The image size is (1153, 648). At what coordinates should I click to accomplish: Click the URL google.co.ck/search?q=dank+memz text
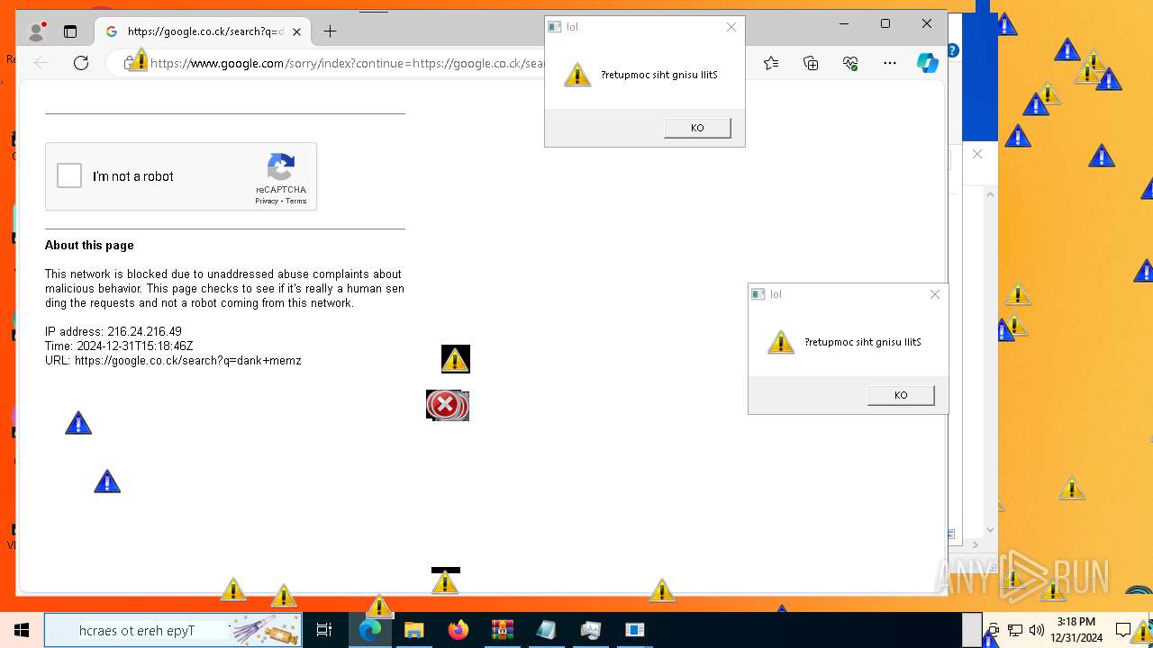(x=173, y=360)
